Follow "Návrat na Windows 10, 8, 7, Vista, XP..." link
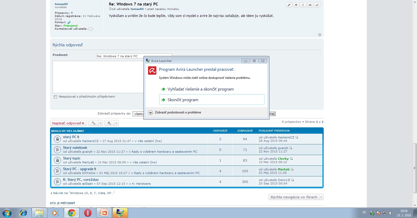This screenshot has width=417, height=218. [84, 193]
